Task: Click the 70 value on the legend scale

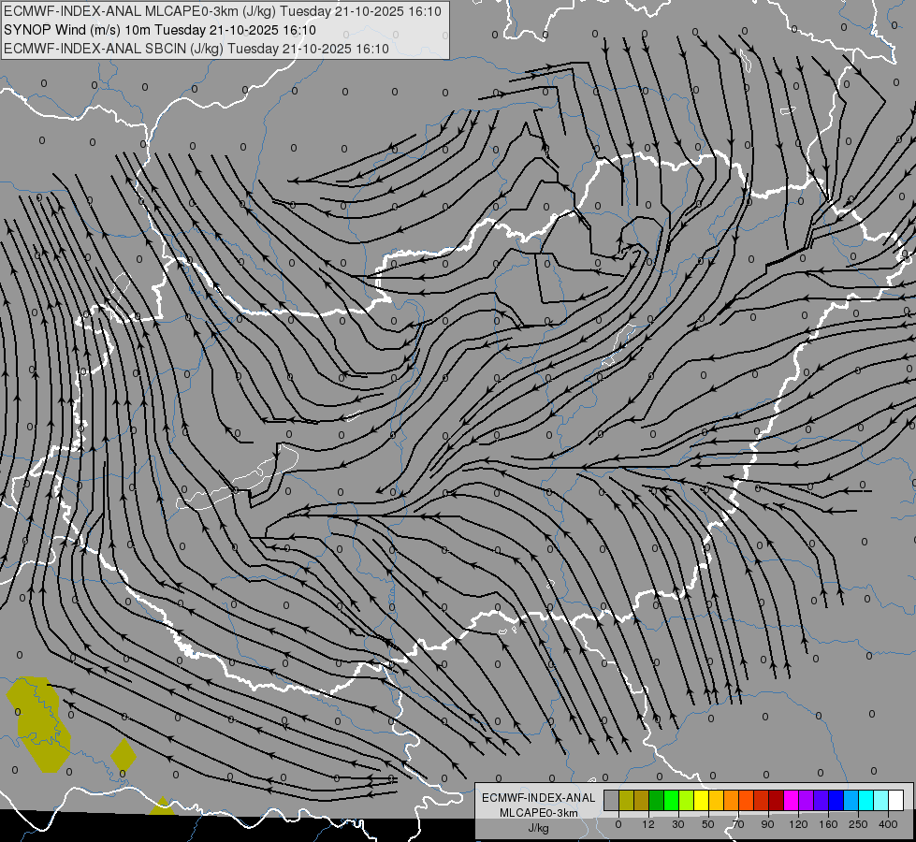Action: pos(738,824)
